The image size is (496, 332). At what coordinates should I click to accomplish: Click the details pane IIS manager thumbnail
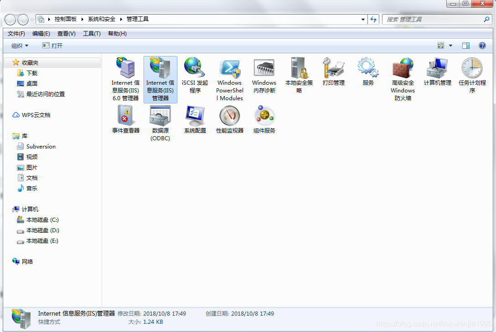point(21,318)
